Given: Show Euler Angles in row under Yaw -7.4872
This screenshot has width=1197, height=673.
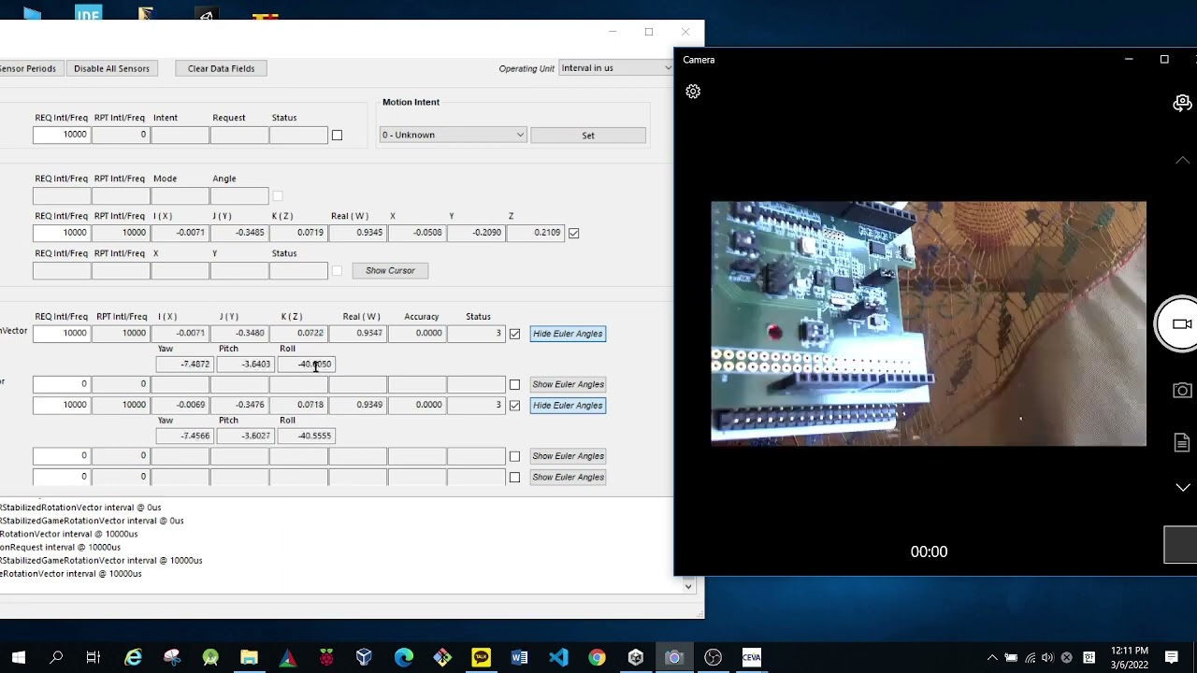Looking at the screenshot, I should [x=568, y=384].
